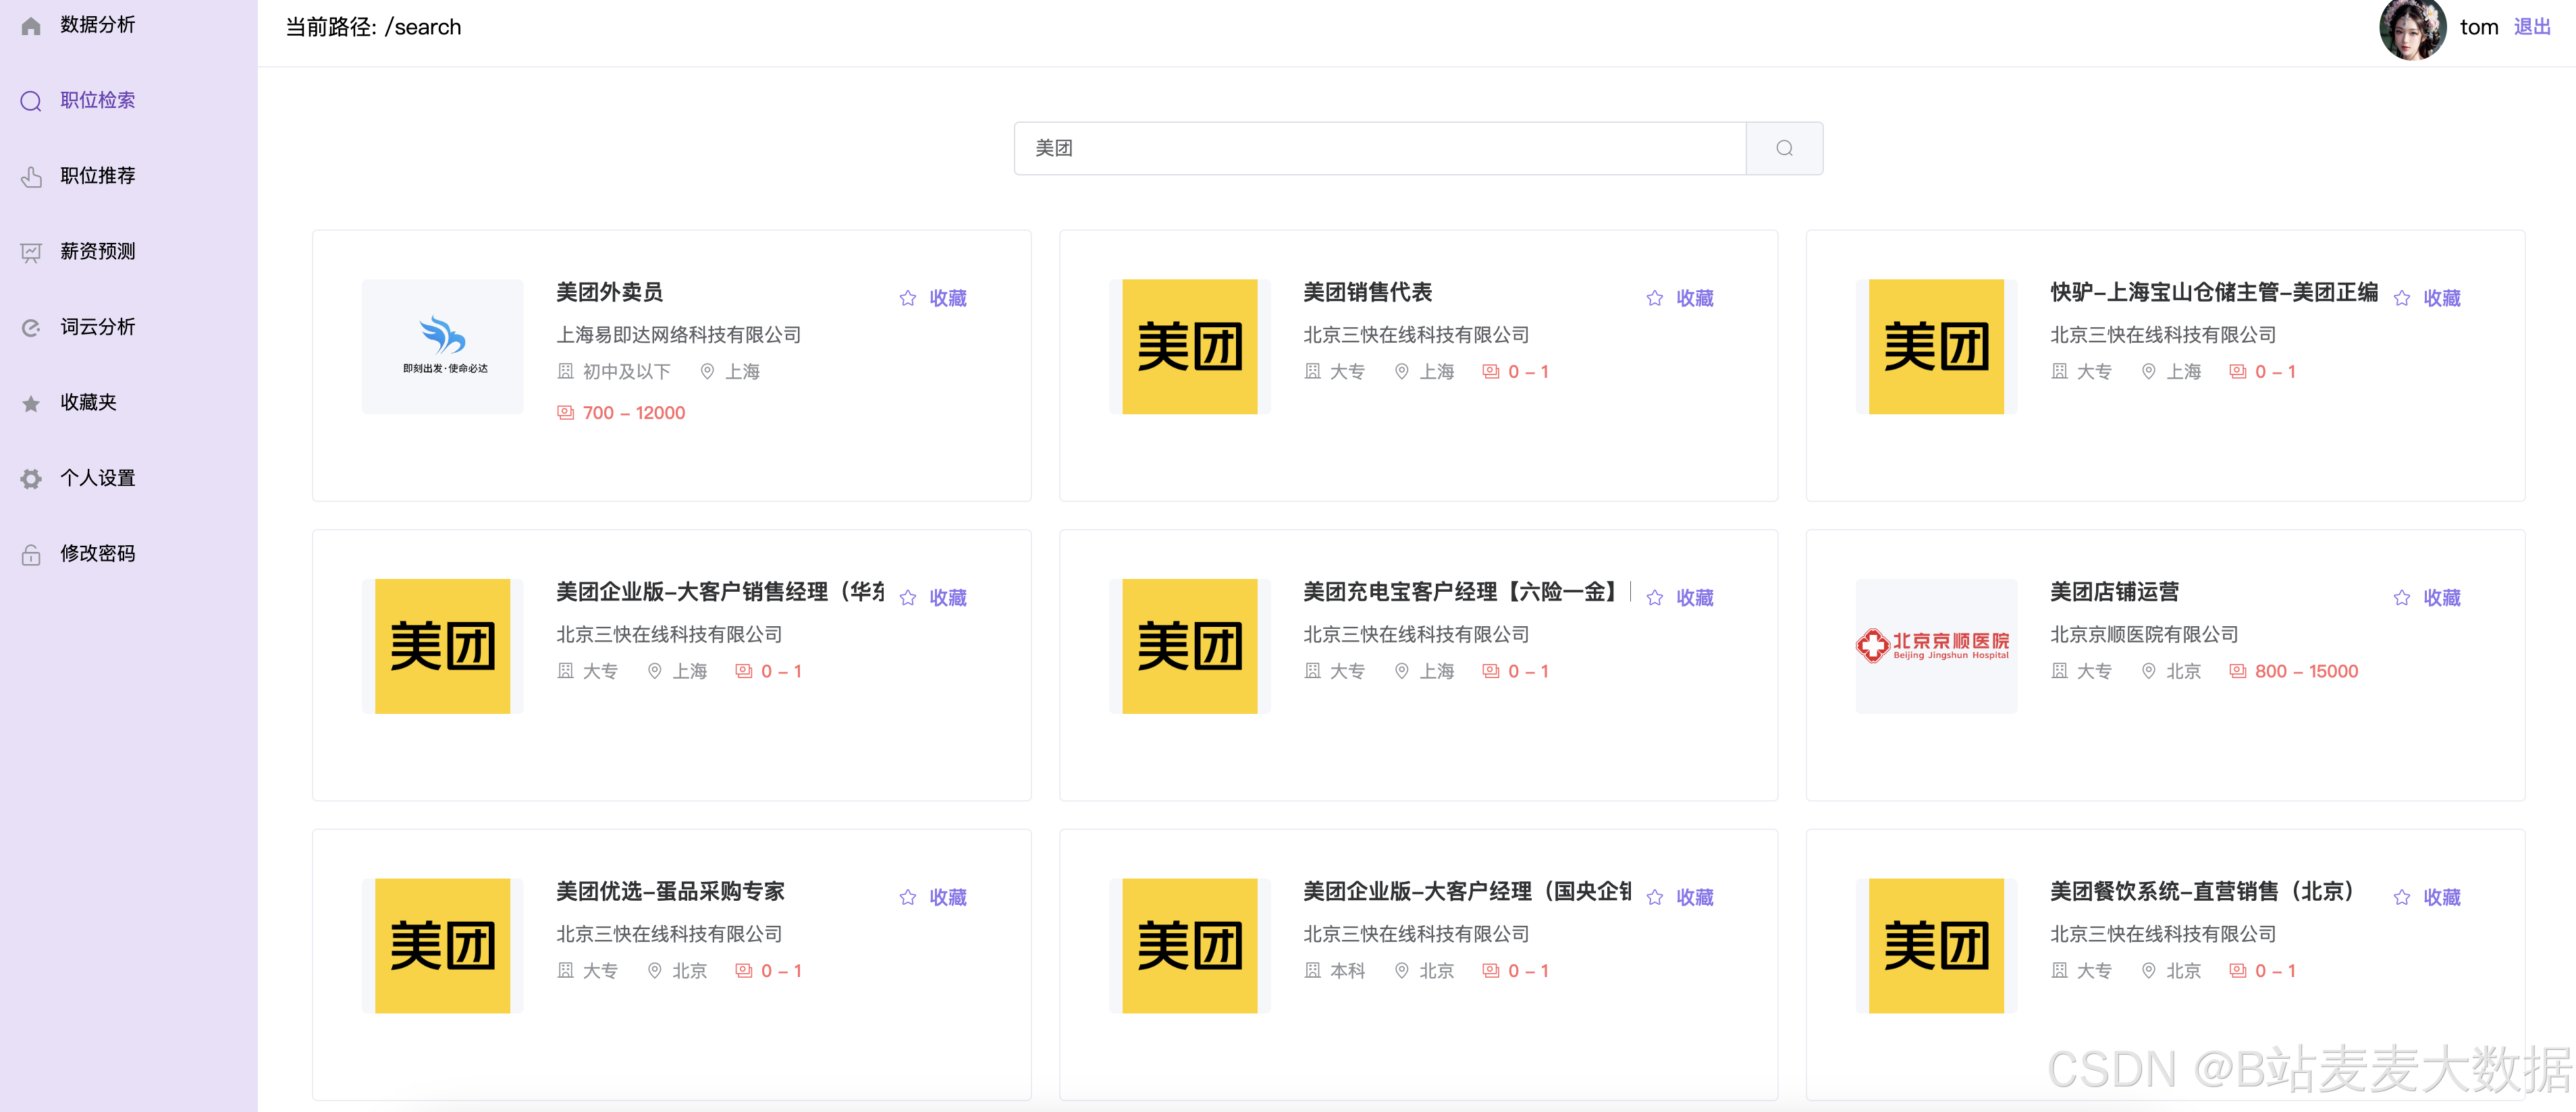This screenshot has width=2576, height=1112.
Task: Click the 当前路径: /search breadcrumb text
Action: (373, 27)
